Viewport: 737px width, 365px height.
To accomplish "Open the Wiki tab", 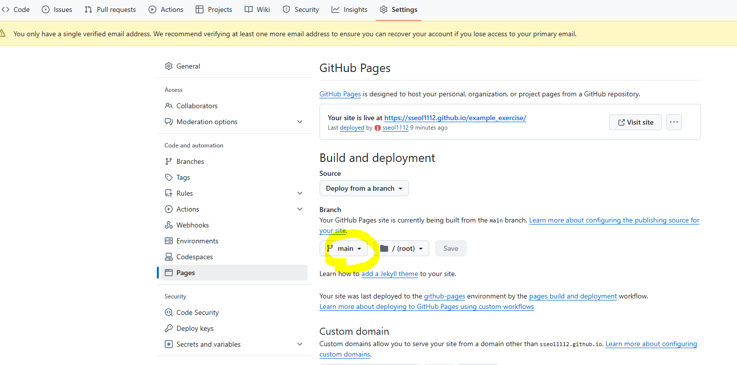I will (258, 9).
